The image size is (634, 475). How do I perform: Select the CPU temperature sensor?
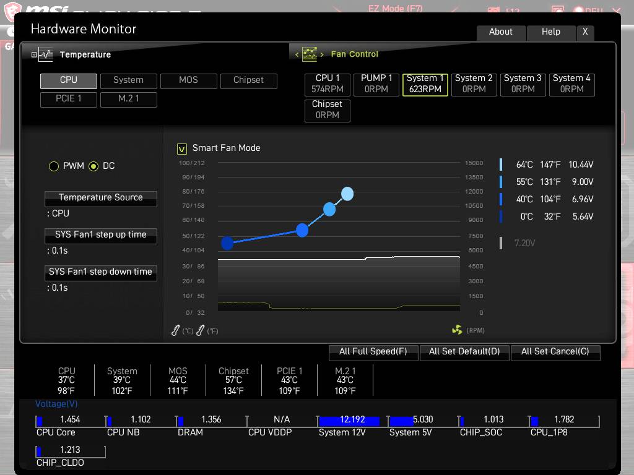click(69, 81)
